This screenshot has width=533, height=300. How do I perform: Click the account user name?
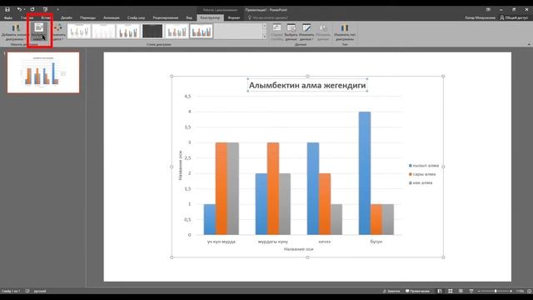480,17
